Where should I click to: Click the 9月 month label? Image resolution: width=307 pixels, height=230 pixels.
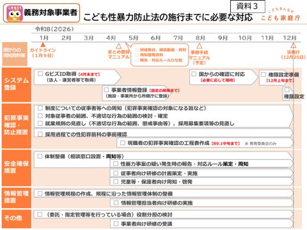pos(223,38)
